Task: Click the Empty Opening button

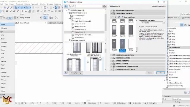Action: [x=76, y=73]
